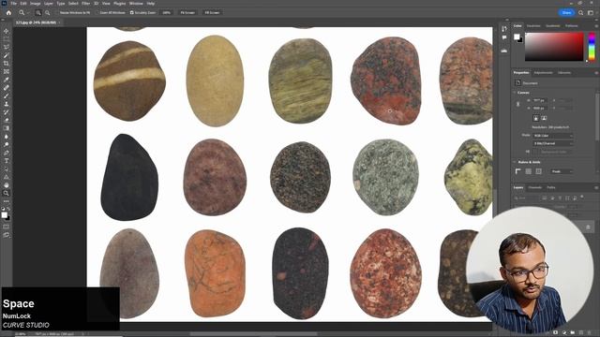Screen dimensions: 600x337
Task: Open the 8 Bits/Channel dropdown
Action: pyautogui.click(x=553, y=143)
